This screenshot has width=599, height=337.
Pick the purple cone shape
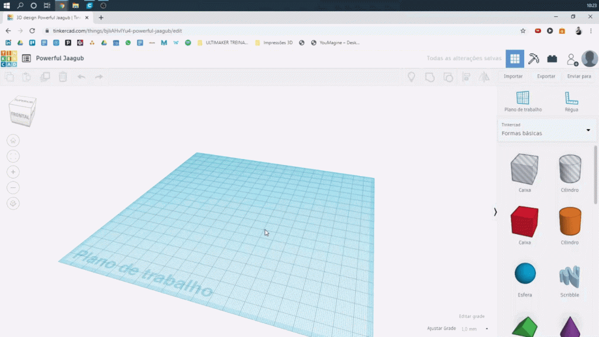[x=570, y=326]
